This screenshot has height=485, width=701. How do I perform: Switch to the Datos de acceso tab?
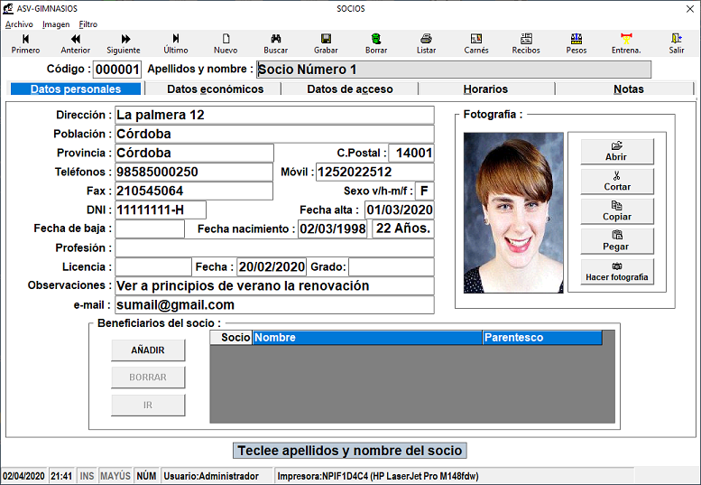tap(350, 89)
